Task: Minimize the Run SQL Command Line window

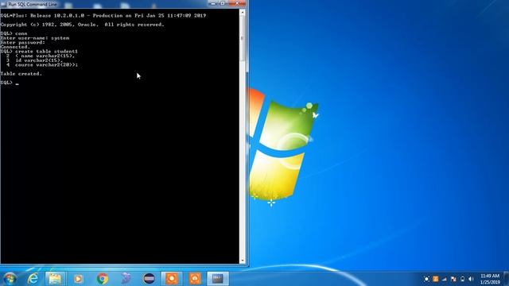Action: click(x=213, y=3)
